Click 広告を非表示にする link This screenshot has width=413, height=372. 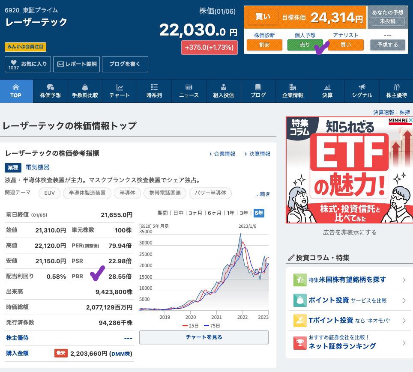point(350,232)
